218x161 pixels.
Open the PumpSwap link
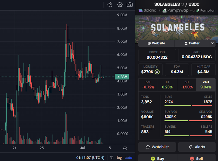[x=175, y=10]
